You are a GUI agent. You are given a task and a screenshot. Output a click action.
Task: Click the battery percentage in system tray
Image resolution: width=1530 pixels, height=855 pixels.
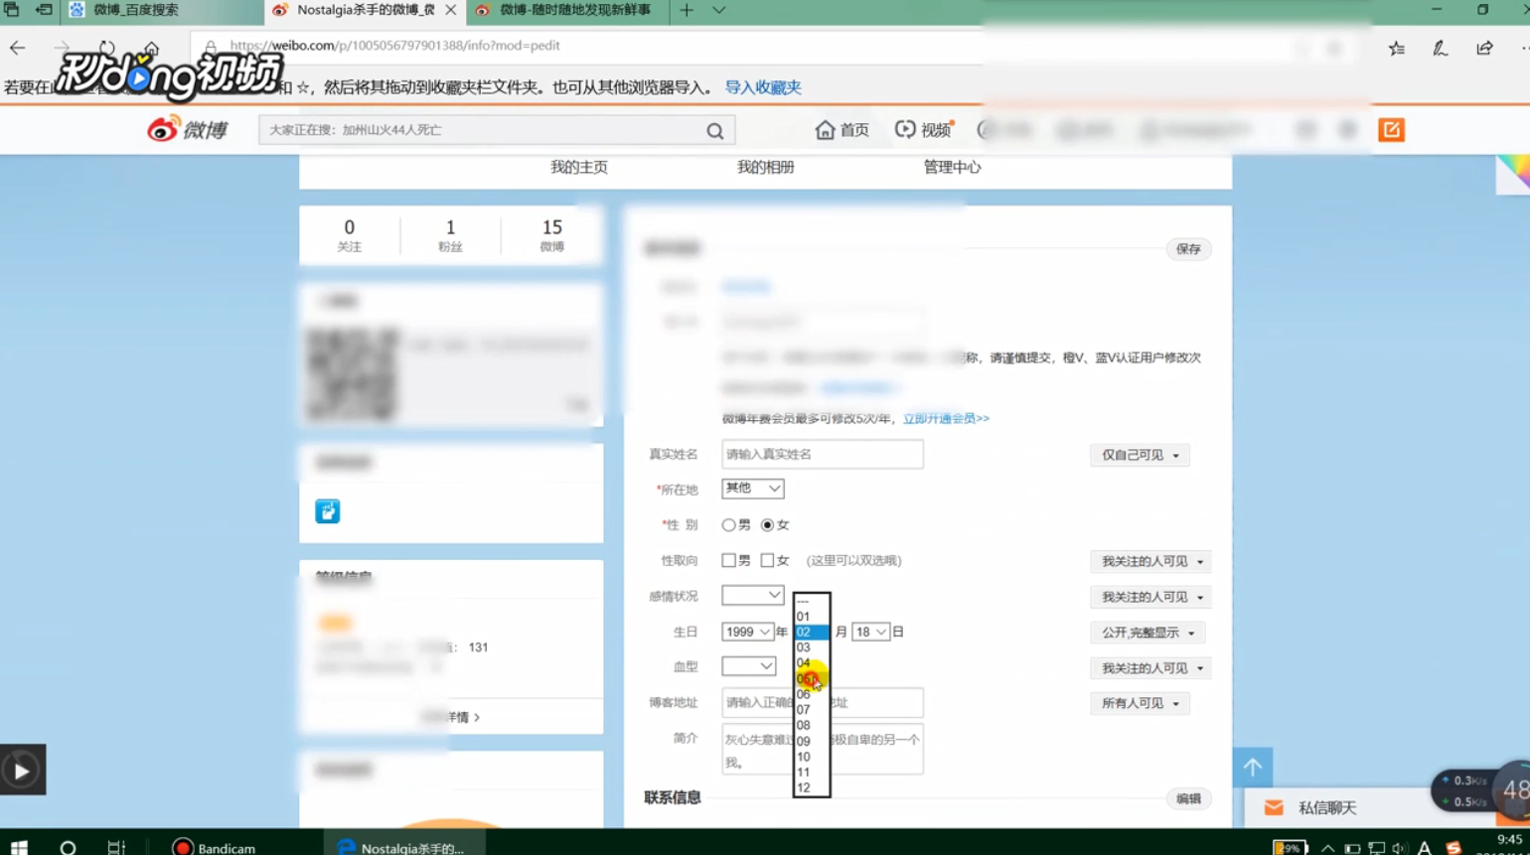pyautogui.click(x=1289, y=848)
